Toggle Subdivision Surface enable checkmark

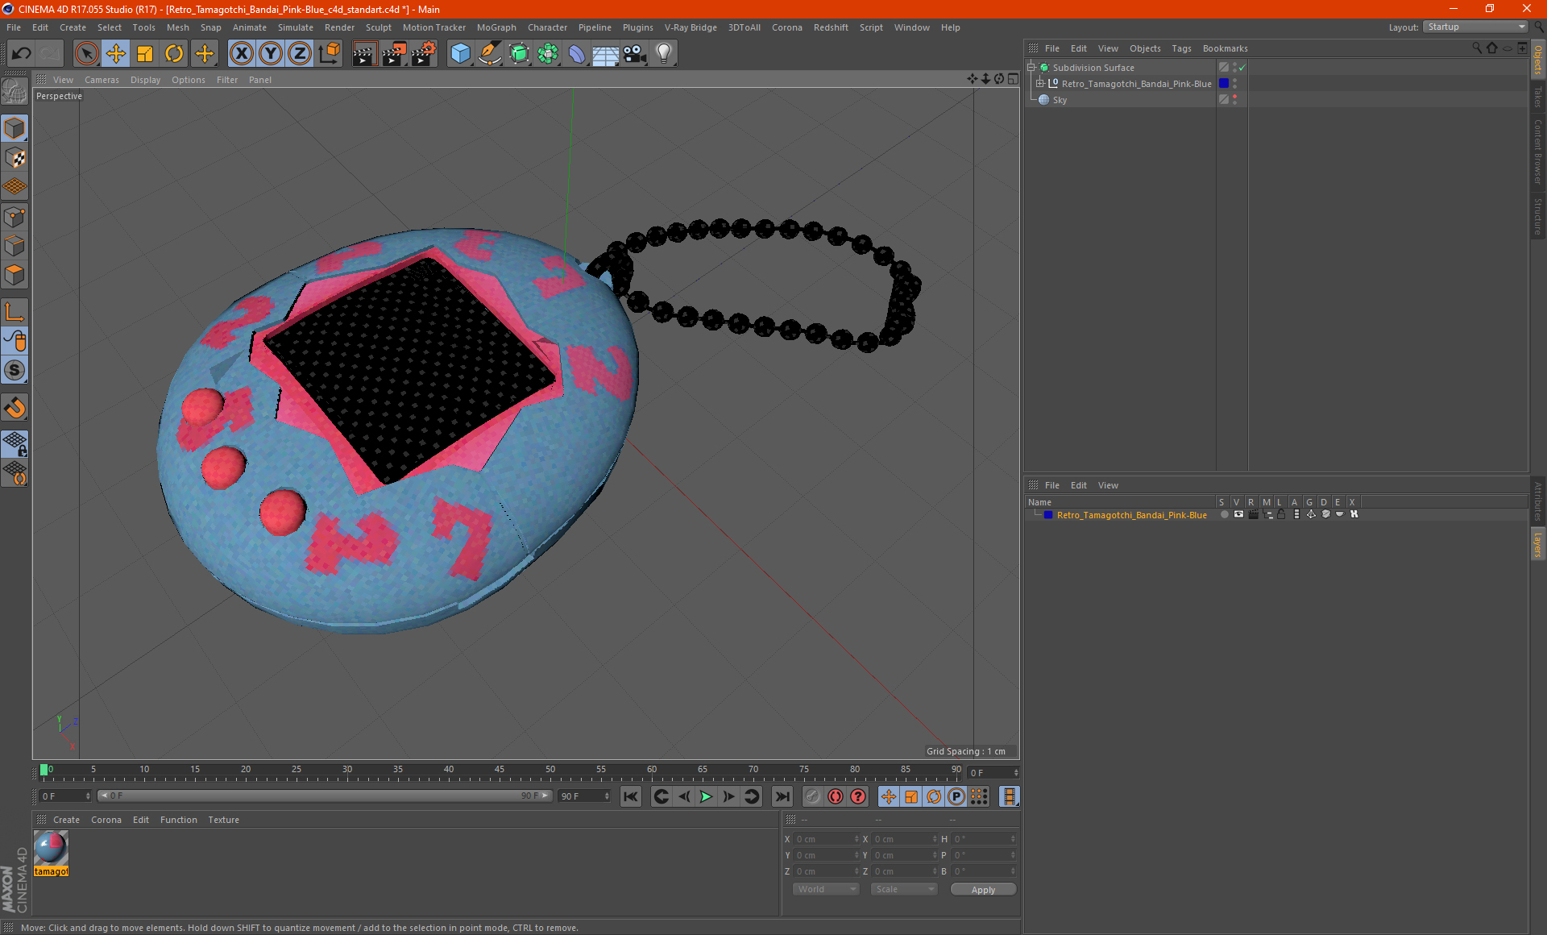tap(1242, 68)
